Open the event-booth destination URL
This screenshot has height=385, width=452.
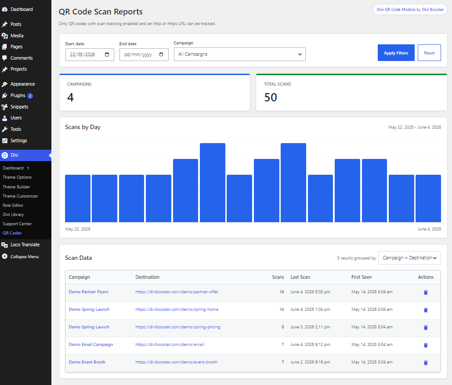(177, 362)
